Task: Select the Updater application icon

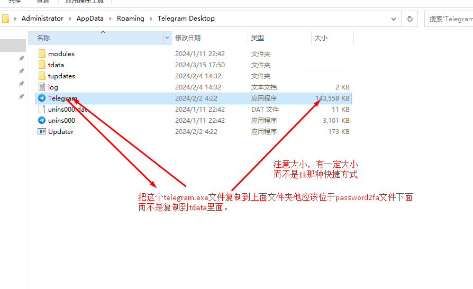Action: pyautogui.click(x=42, y=131)
